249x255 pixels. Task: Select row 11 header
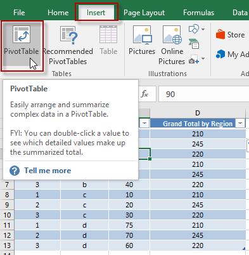pos(7,225)
